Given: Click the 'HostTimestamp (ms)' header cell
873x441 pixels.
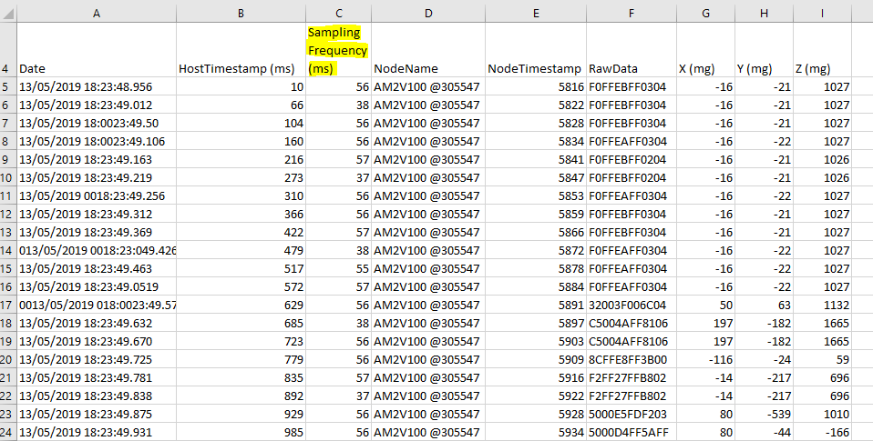Looking at the screenshot, I should [241, 50].
